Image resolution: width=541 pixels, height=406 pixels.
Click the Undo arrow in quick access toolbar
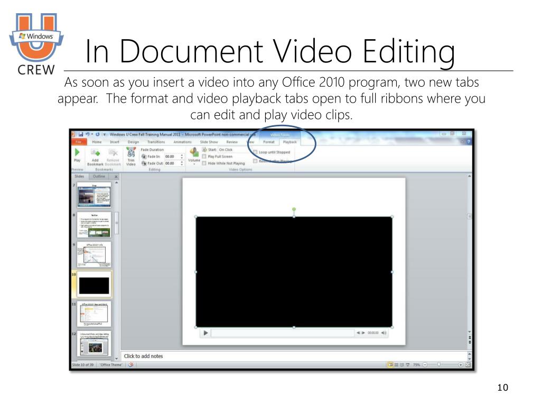[x=88, y=134]
